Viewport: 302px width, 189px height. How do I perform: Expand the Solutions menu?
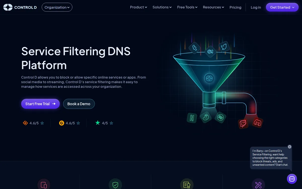162,7
